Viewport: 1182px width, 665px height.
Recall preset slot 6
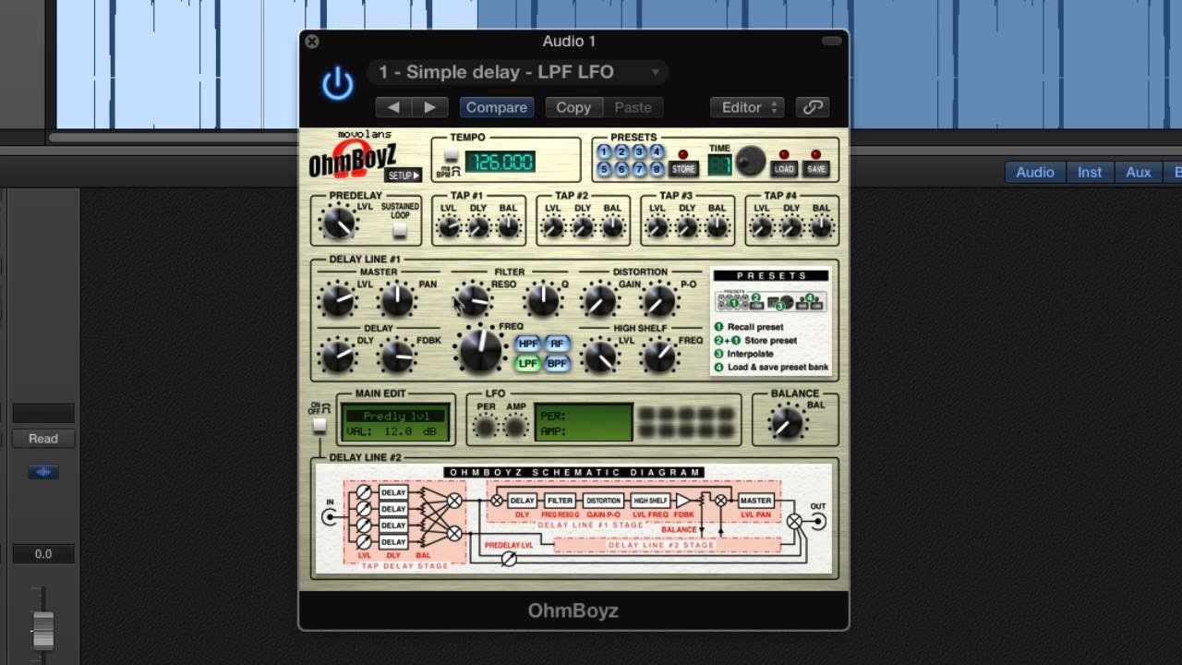(x=621, y=169)
